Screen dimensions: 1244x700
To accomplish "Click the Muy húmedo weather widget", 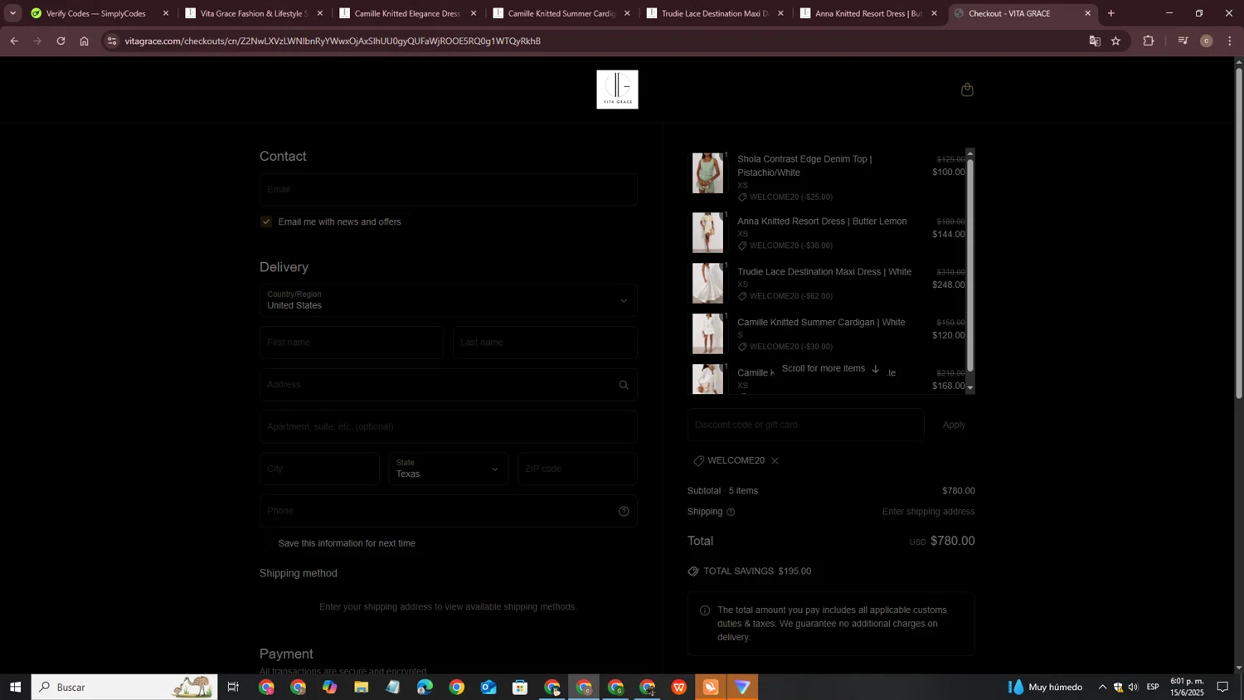I will pos(1045,687).
